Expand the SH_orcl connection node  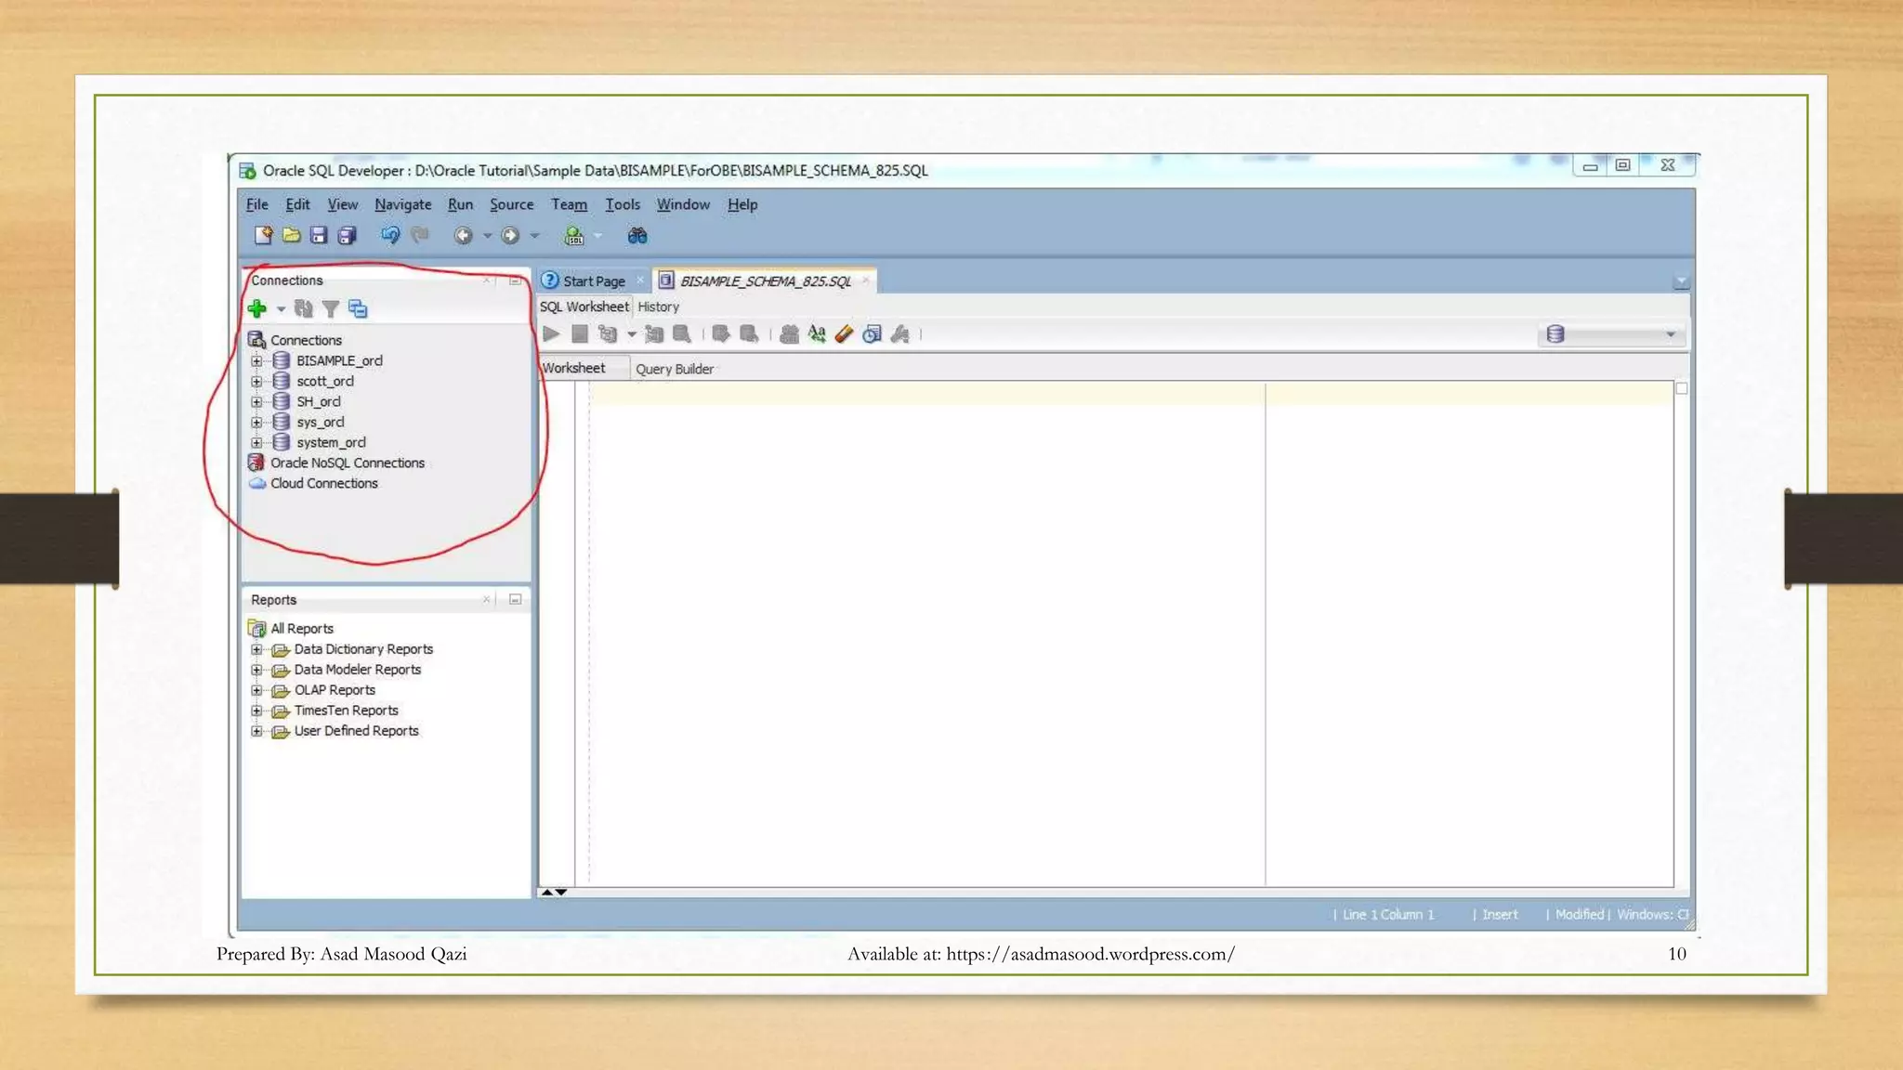tap(256, 402)
